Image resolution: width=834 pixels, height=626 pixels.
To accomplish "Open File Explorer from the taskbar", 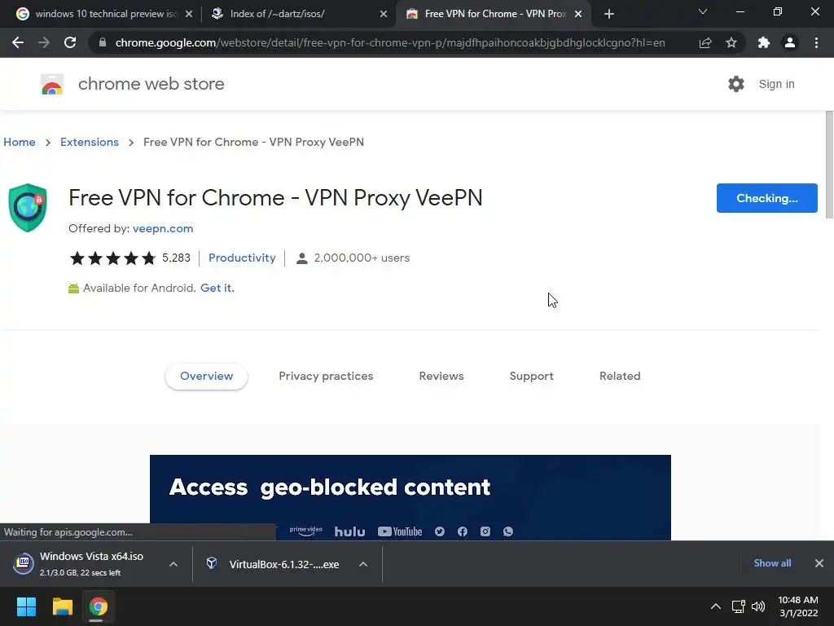I will click(62, 606).
